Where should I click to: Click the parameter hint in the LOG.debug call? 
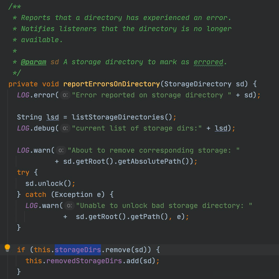[65, 128]
